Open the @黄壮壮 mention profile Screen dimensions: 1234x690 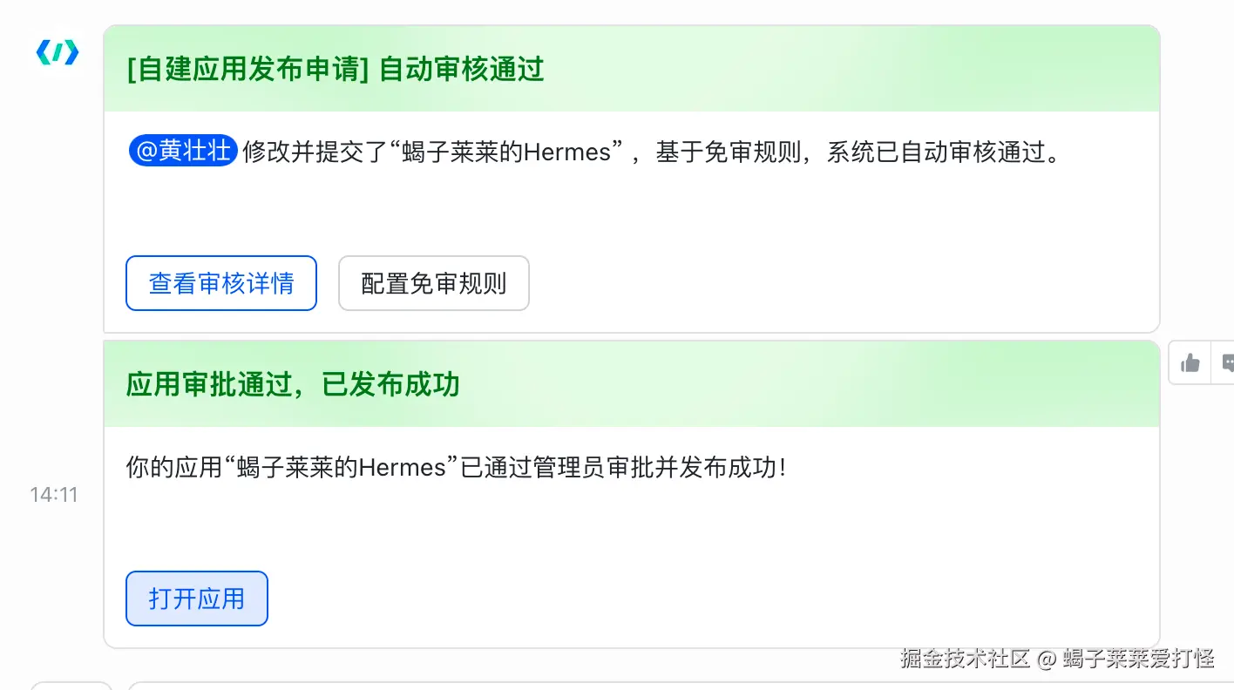[183, 152]
